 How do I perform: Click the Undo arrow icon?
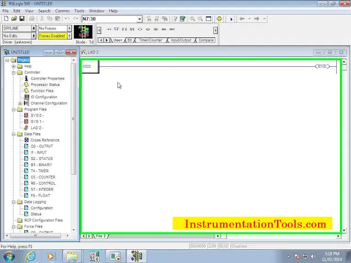pos(67,19)
